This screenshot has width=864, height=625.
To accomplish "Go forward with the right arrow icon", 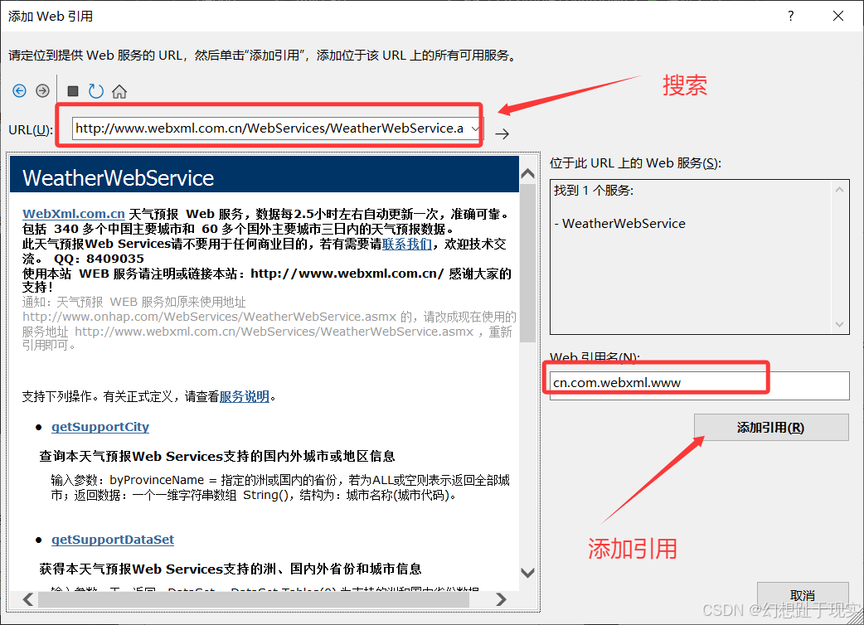I will click(42, 91).
